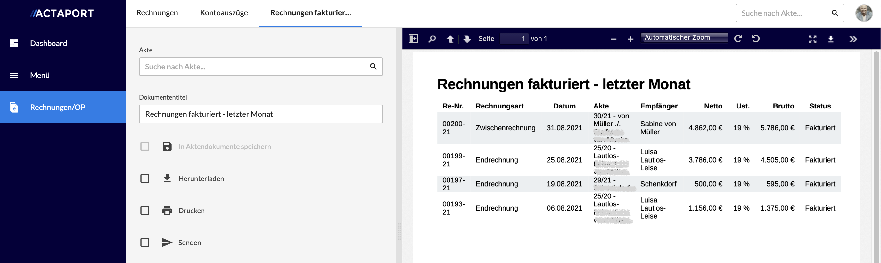This screenshot has height=263, width=881.
Task: Click the send arrow icon next to Senden
Action: tap(167, 243)
